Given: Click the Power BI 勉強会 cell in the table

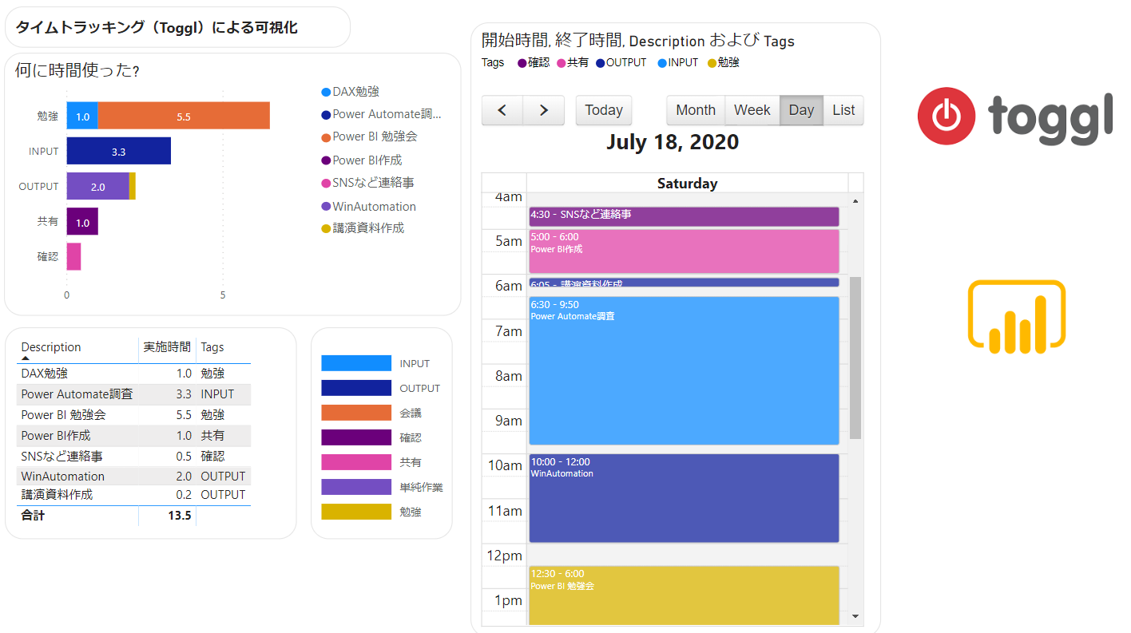Looking at the screenshot, I should click(63, 415).
